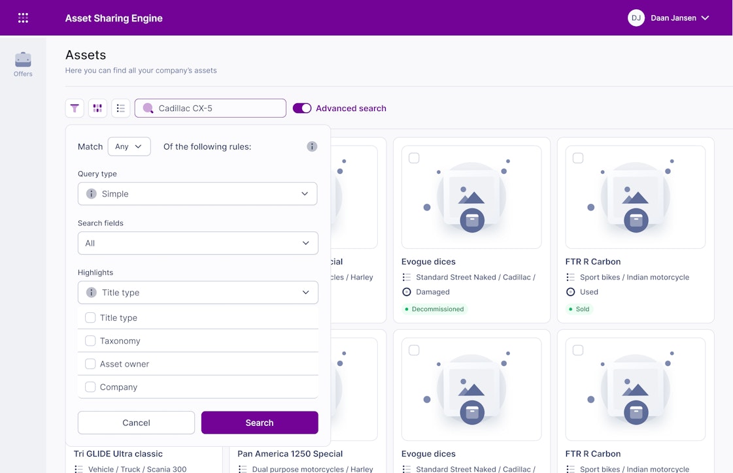This screenshot has width=733, height=473.
Task: Click the condition icon next to Used
Action: pyautogui.click(x=570, y=292)
